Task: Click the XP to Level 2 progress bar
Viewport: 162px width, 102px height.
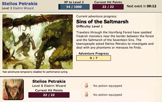Action: click(x=74, y=7)
